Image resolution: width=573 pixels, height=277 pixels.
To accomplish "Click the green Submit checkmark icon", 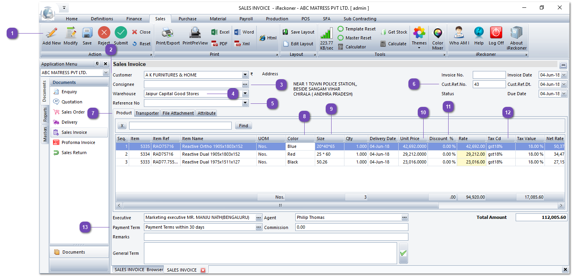I will pyautogui.click(x=121, y=33).
